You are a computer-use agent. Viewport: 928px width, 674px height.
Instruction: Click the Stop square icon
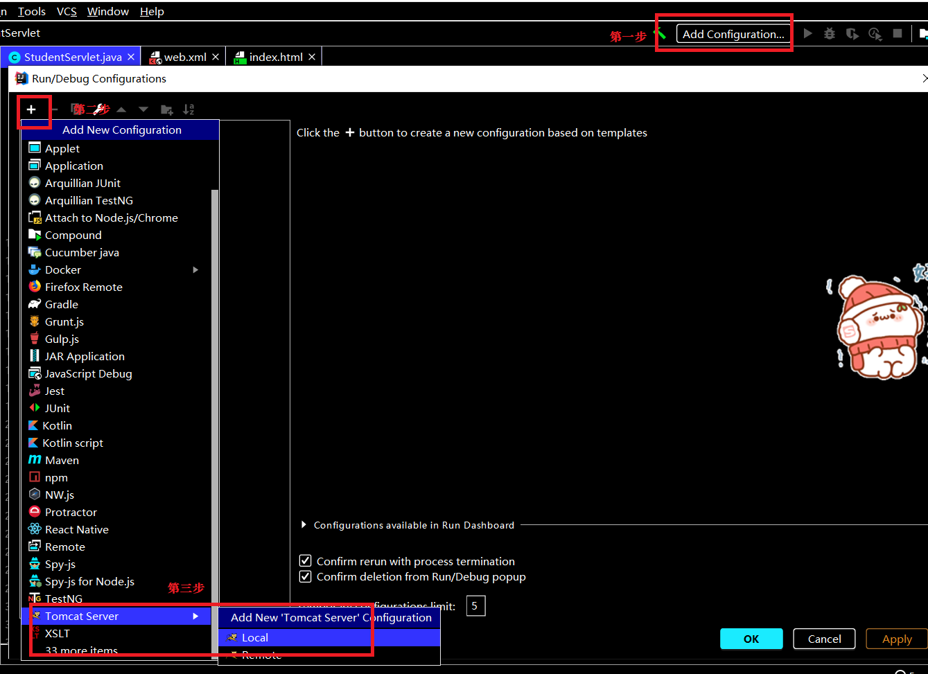click(898, 33)
